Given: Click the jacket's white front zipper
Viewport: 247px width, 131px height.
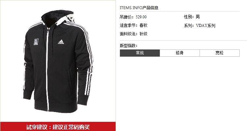Looking at the screenshot, I should [x=47, y=69].
